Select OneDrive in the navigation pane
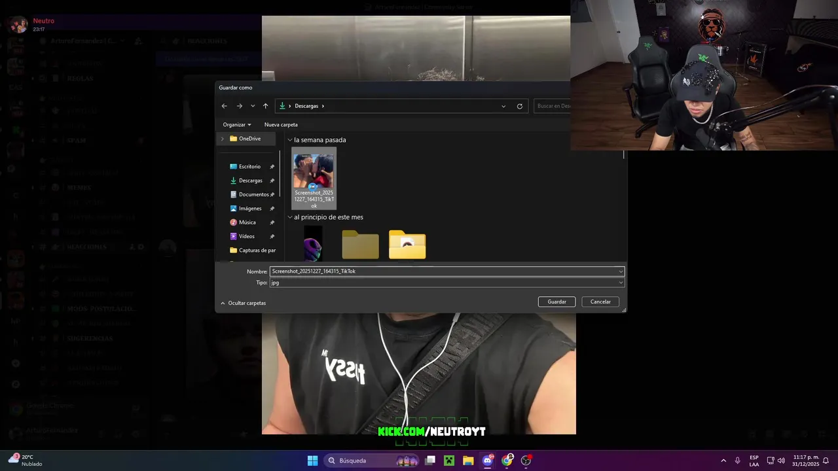The height and width of the screenshot is (471, 838). [249, 139]
